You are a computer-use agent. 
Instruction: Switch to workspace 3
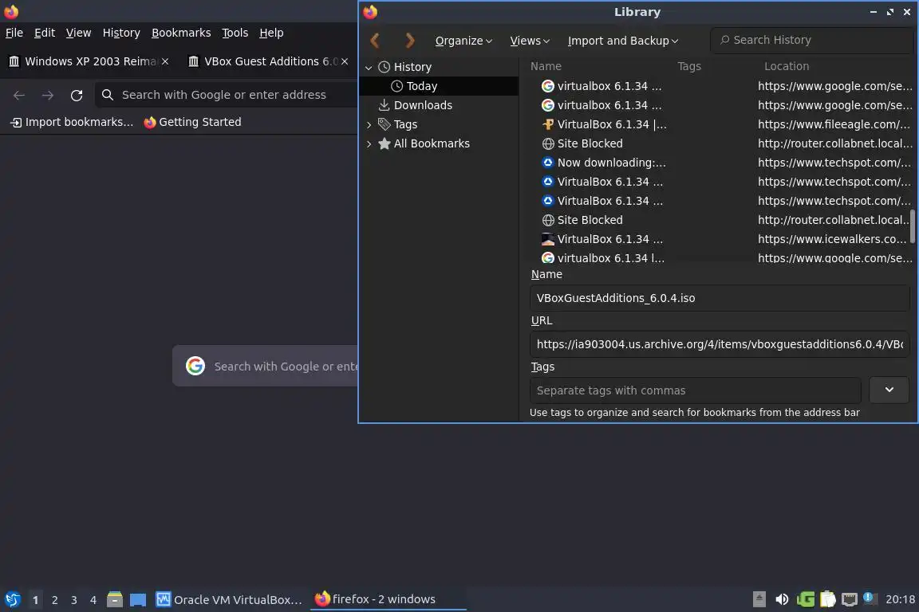coord(74,600)
